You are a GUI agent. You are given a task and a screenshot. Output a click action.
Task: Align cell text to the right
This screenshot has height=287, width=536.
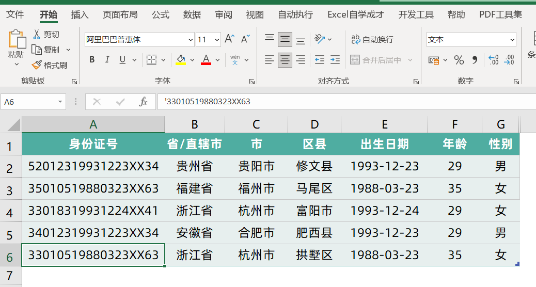301,60
